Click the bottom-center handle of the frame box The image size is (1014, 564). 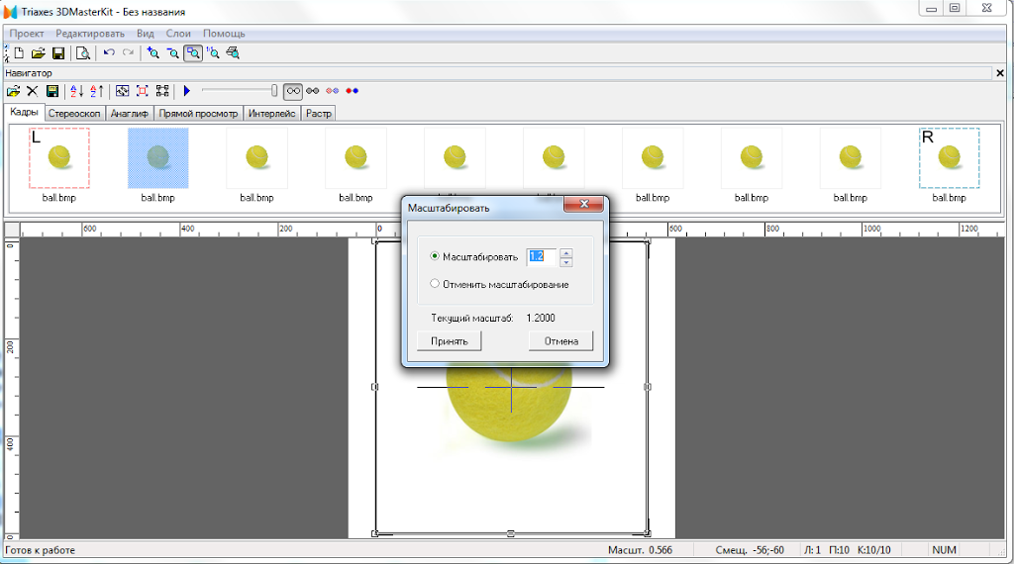(x=511, y=533)
